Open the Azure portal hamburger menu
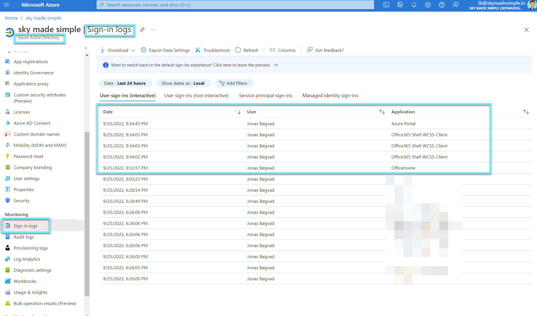 coord(6,5)
